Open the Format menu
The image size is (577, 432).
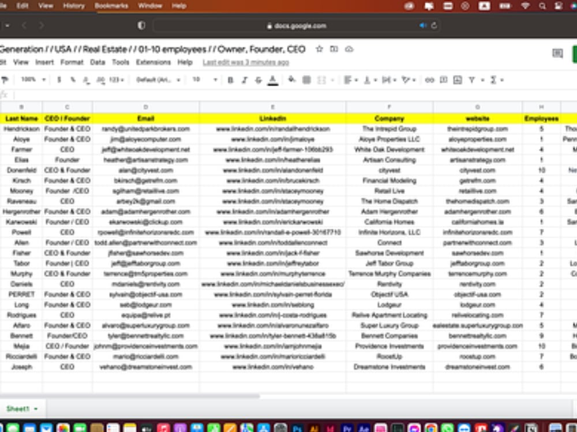point(72,62)
